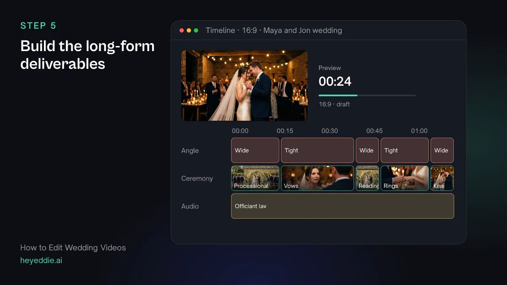Click the Timeline window title text
The height and width of the screenshot is (285, 507).
coord(274,30)
